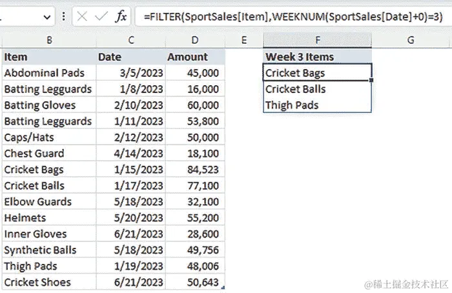Select the Batting Gloves cell
The height and width of the screenshot is (293, 452).
coord(49,105)
